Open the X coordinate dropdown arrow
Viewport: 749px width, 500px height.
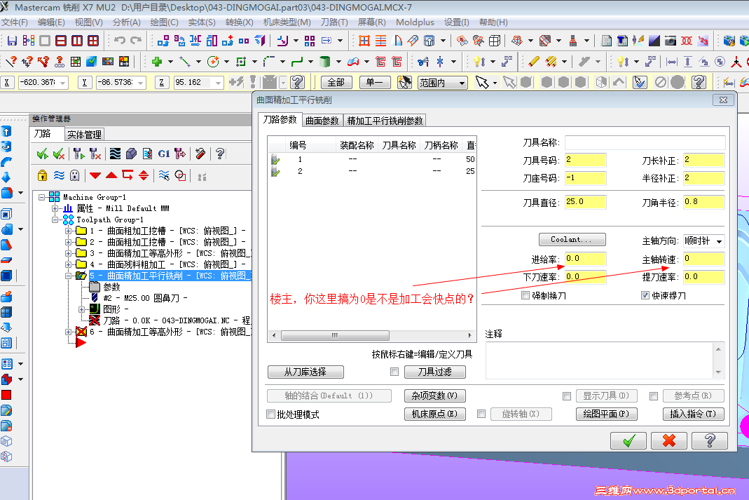(62, 83)
